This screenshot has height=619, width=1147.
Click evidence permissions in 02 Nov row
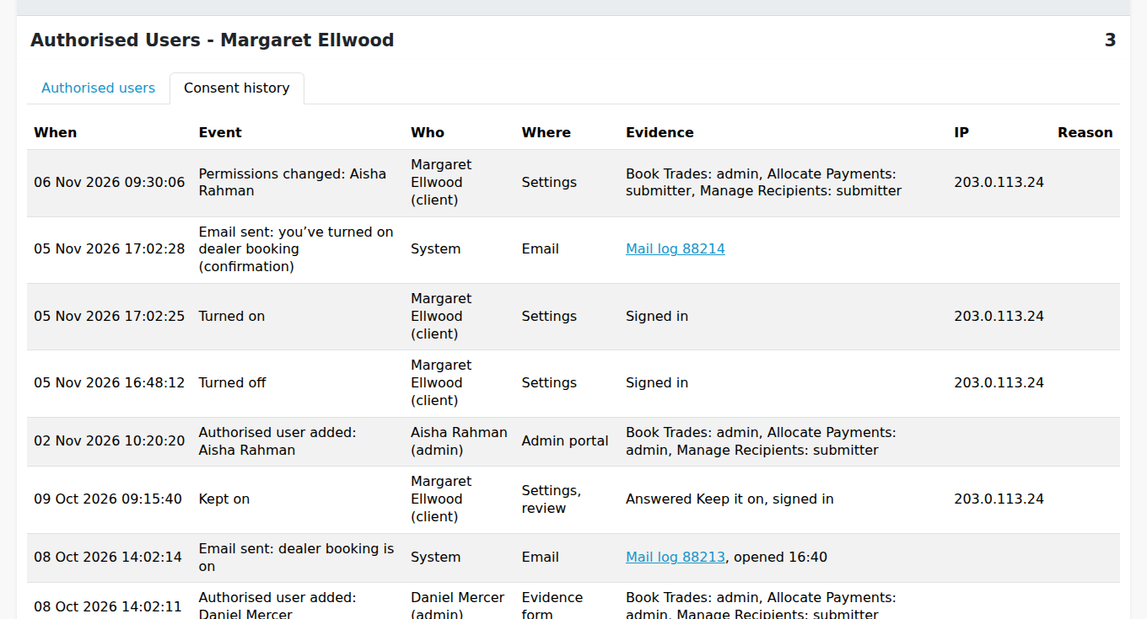click(x=761, y=441)
